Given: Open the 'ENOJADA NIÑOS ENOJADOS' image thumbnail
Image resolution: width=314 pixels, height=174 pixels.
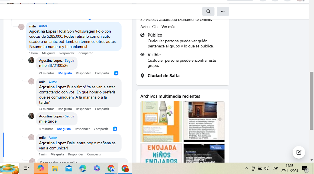Looking at the screenshot, I should [161, 153].
